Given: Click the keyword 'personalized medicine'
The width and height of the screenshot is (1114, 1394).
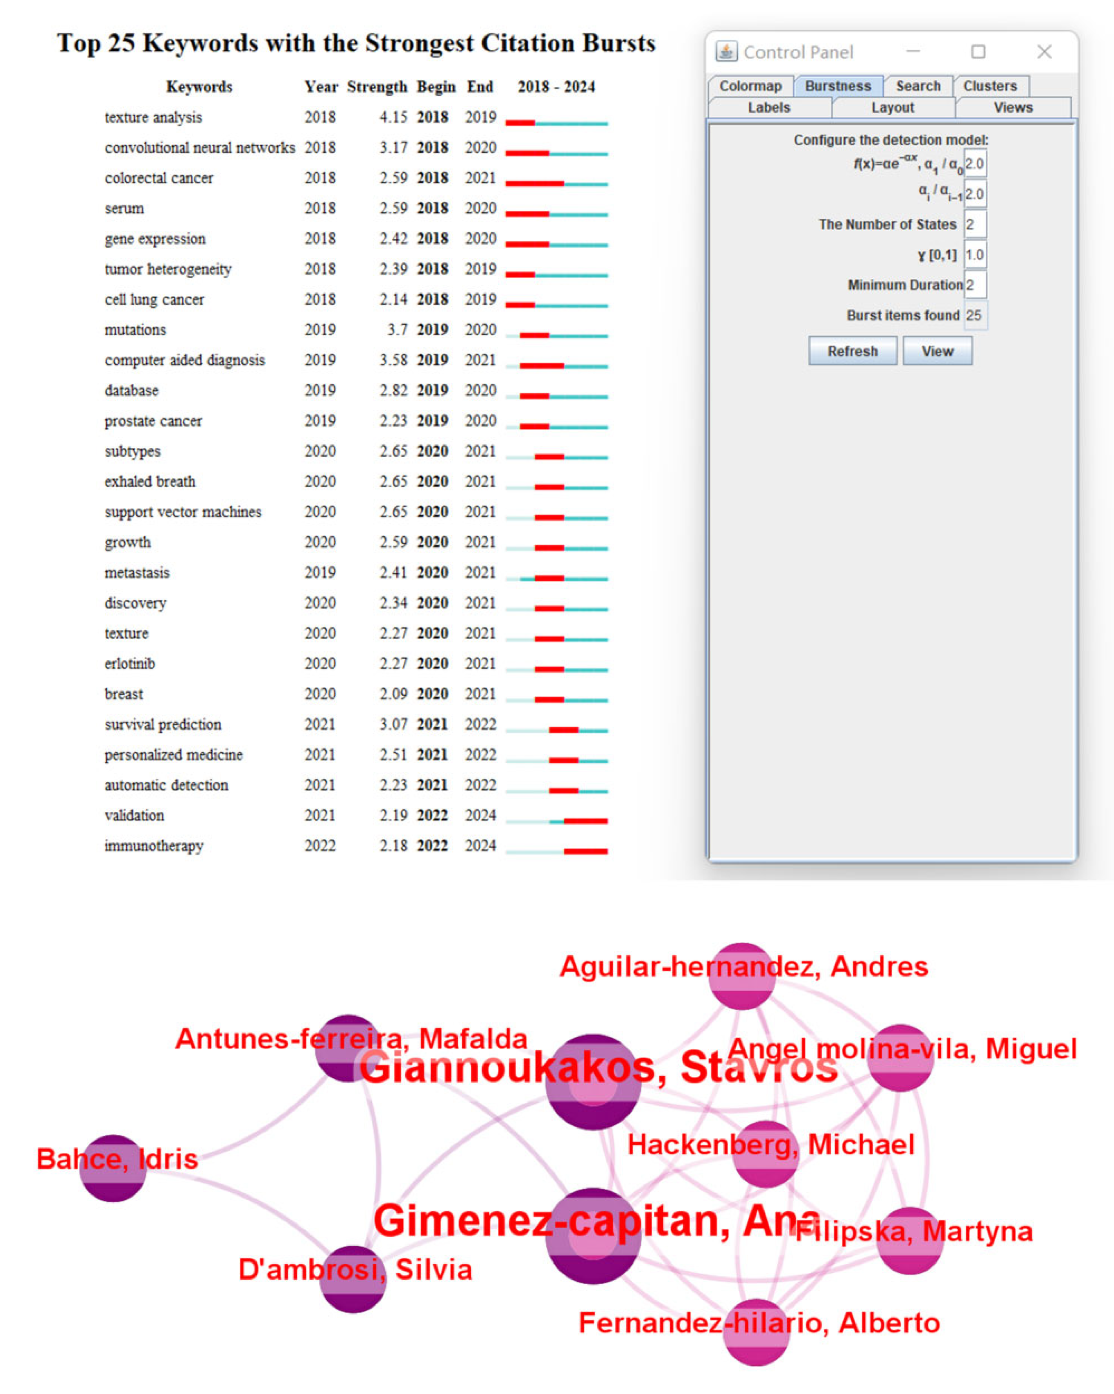Looking at the screenshot, I should click(174, 755).
